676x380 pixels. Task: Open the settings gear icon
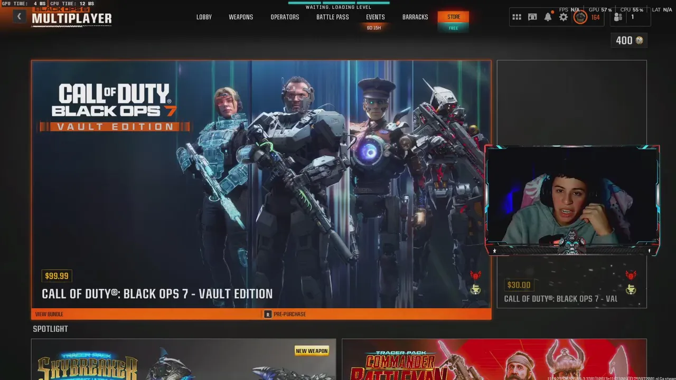pyautogui.click(x=564, y=17)
